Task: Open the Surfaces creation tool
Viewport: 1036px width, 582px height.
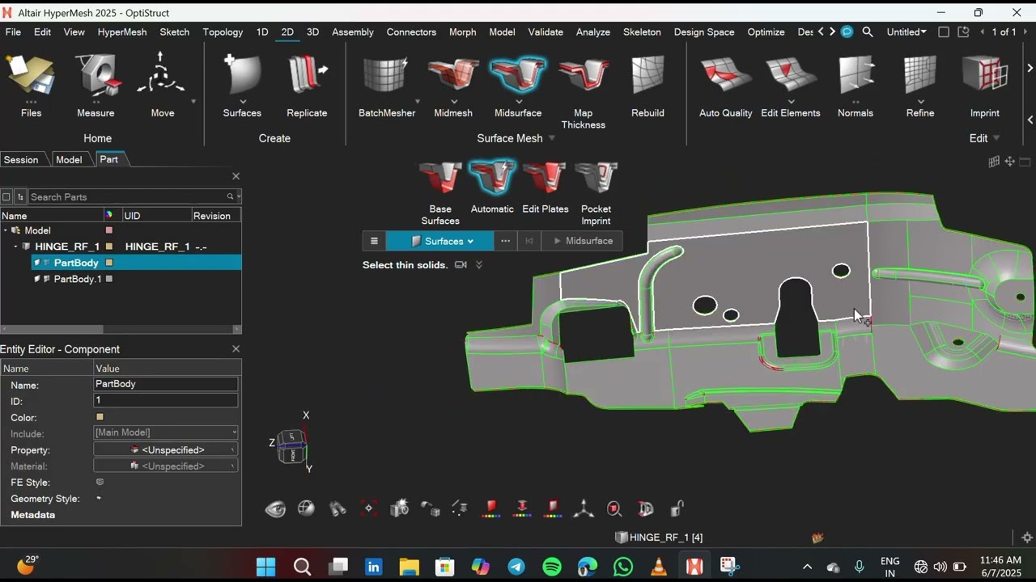Action: pos(242,85)
